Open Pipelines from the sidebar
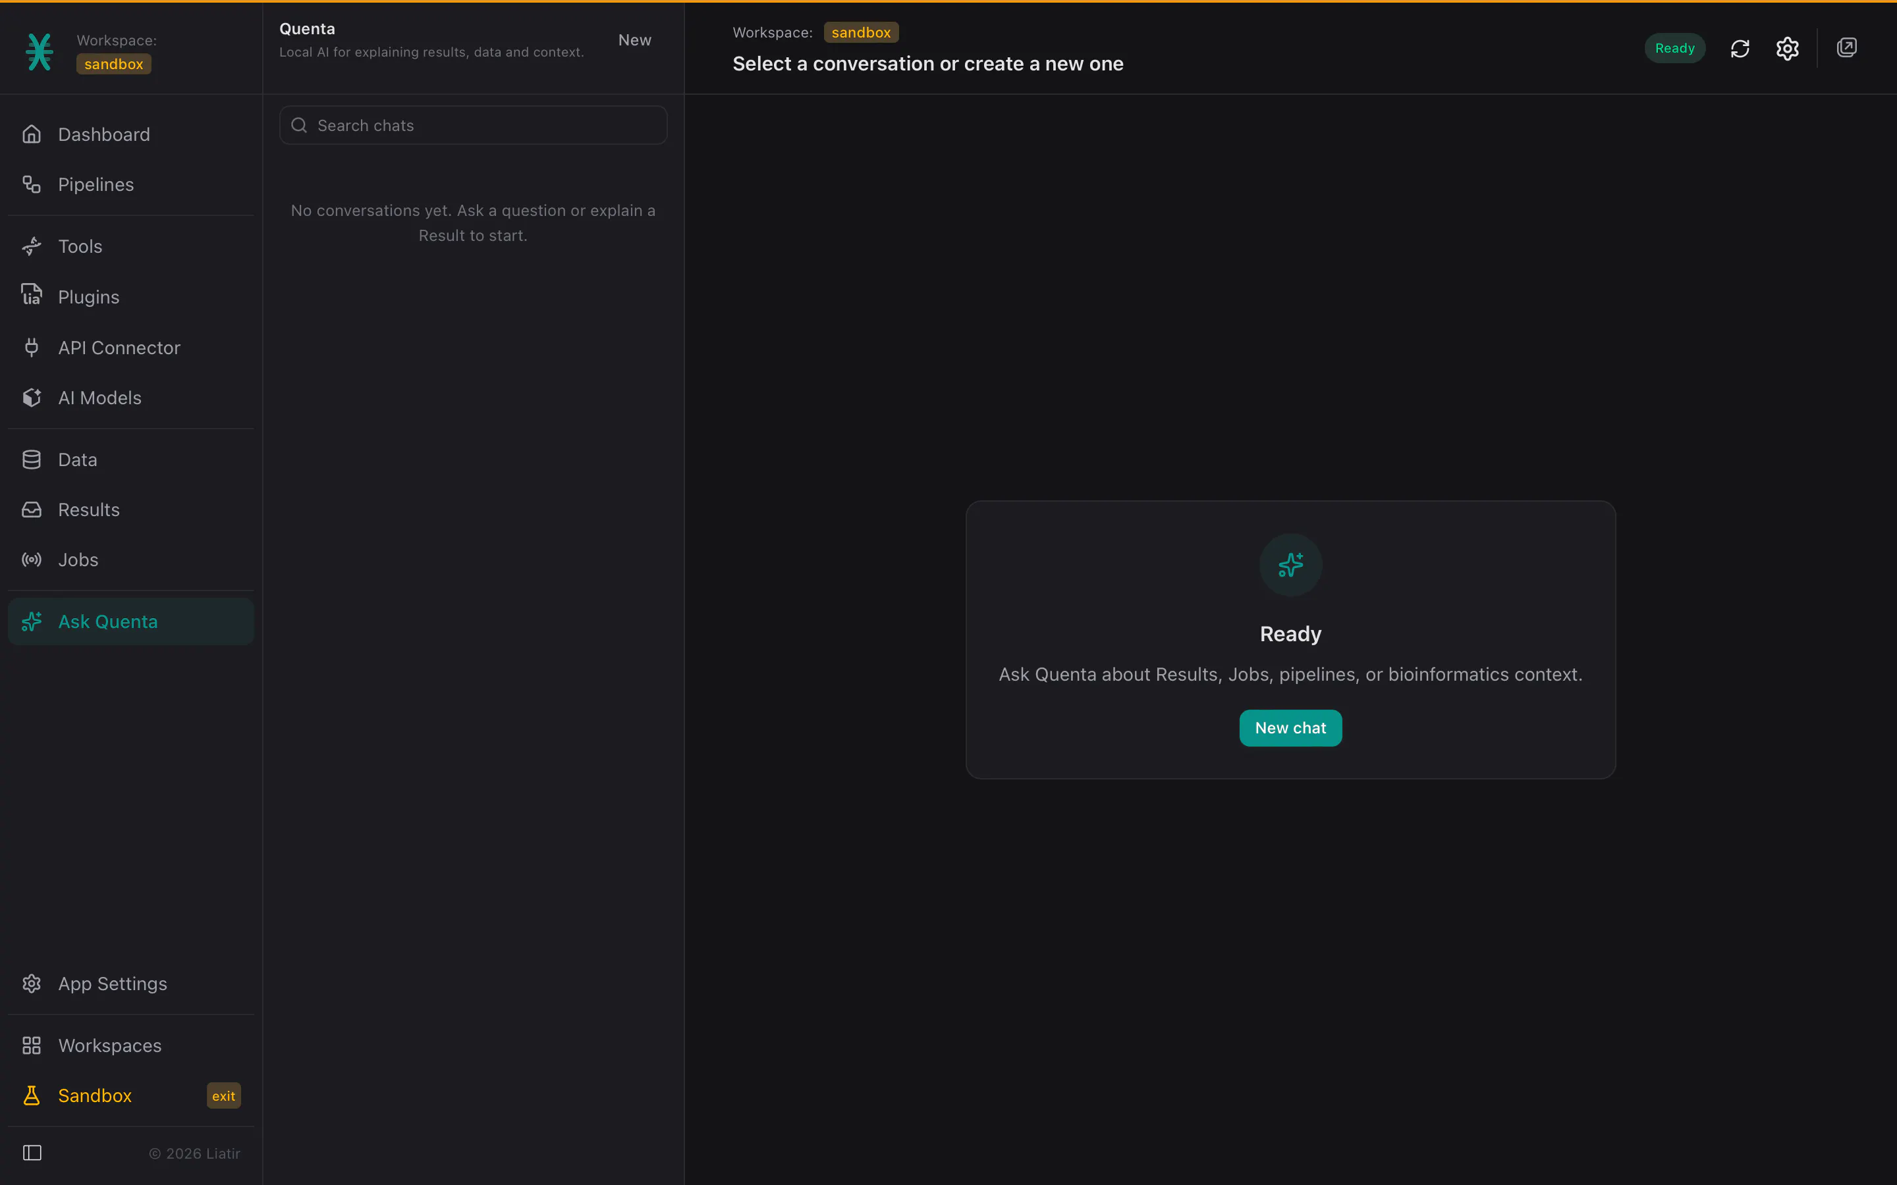This screenshot has height=1185, width=1897. tap(130, 184)
